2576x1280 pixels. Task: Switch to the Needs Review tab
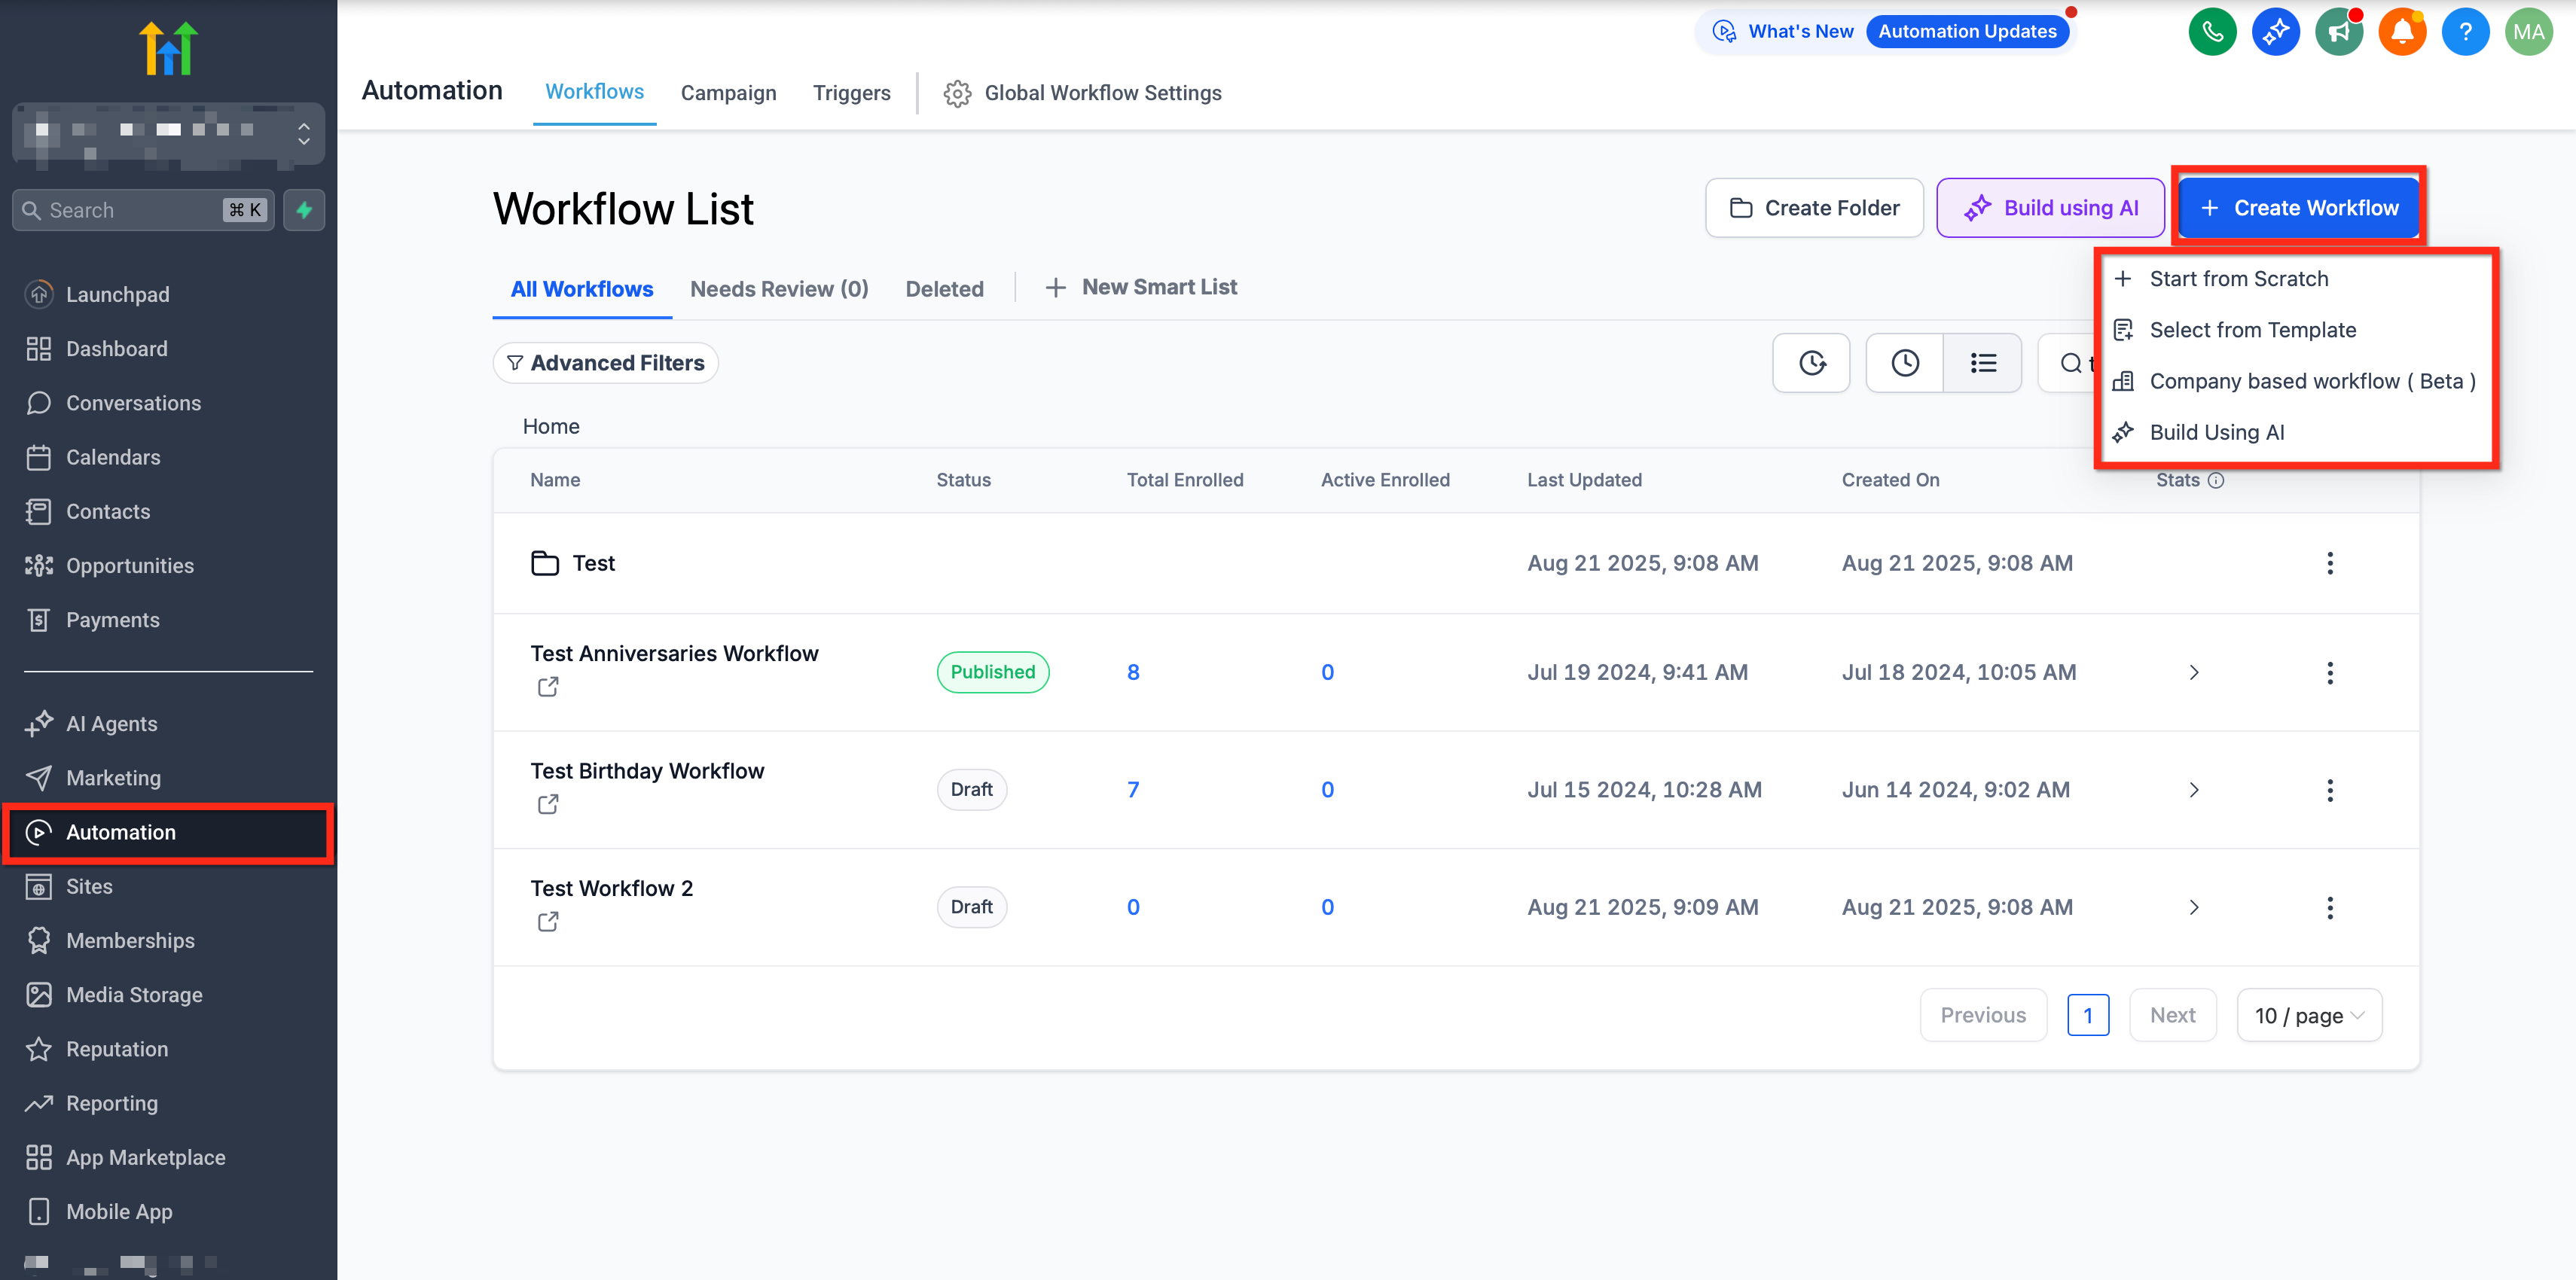pyautogui.click(x=778, y=289)
